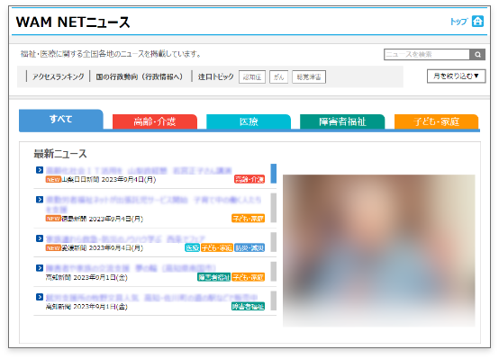Click the top home icon
The height and width of the screenshot is (359, 499).
(x=477, y=22)
